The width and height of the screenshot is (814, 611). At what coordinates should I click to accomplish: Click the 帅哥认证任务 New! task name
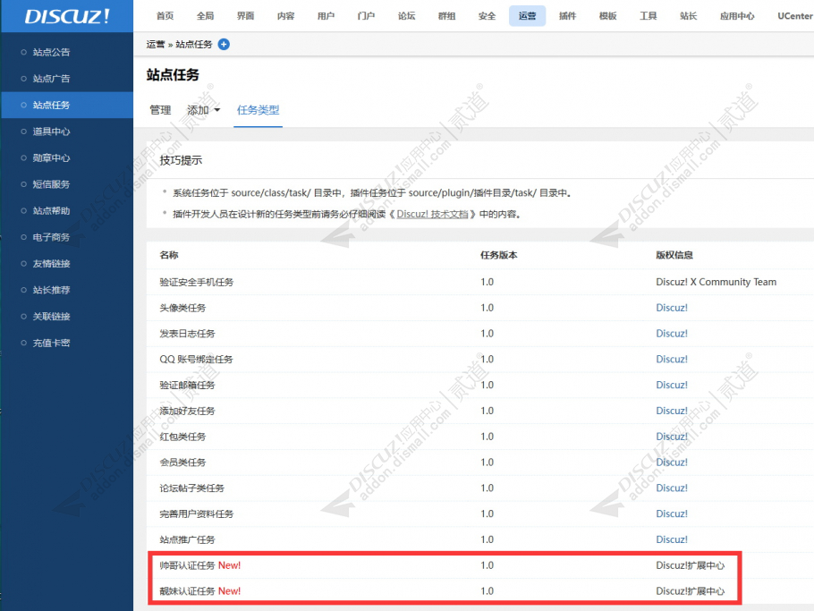point(199,565)
